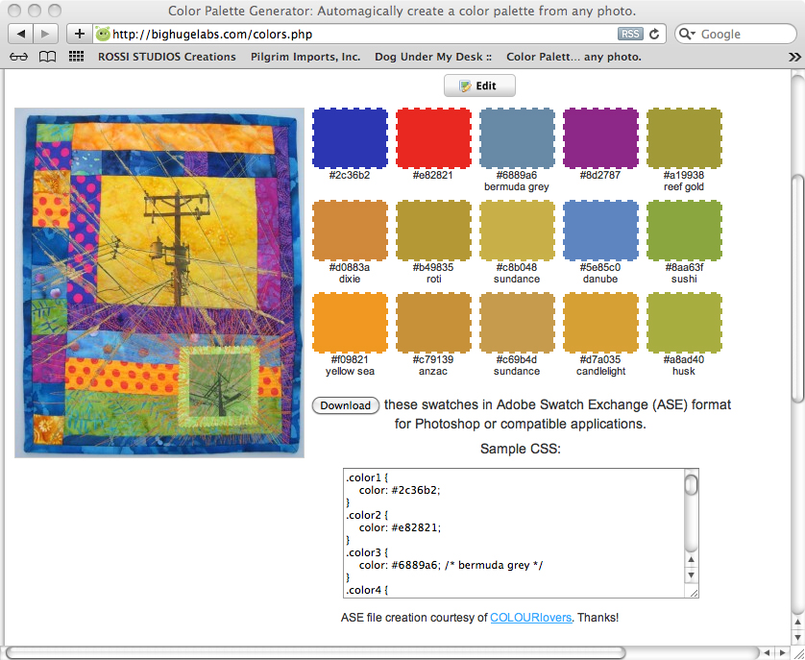805x660 pixels.
Task: Open Color Palett... any photo bookmark
Action: (574, 57)
